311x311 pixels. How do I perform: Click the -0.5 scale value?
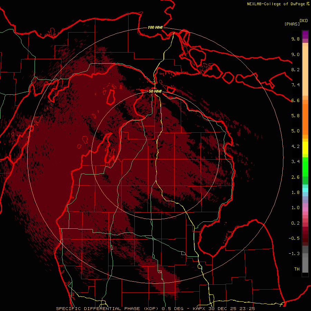[x=294, y=238]
